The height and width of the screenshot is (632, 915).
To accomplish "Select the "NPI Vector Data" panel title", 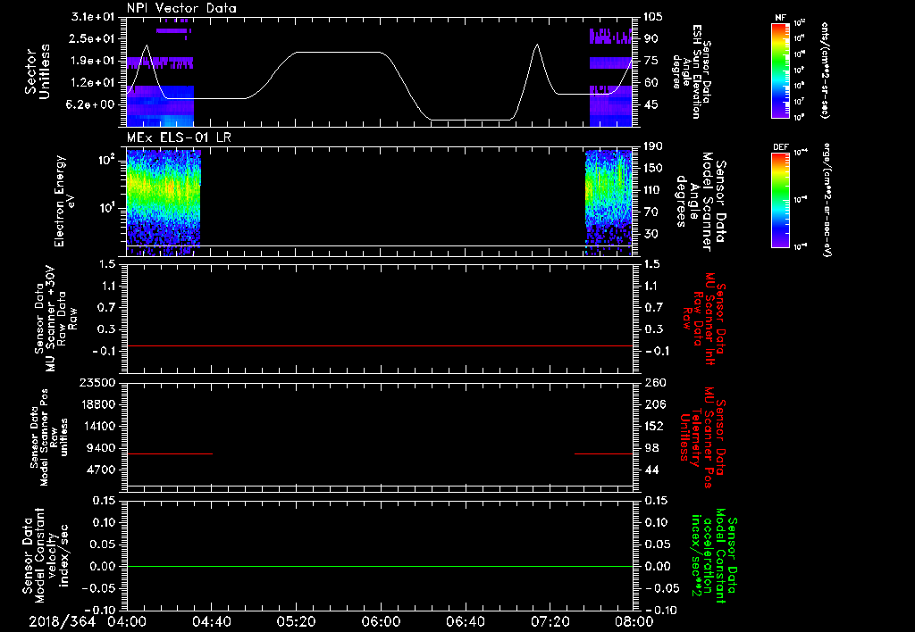I will pos(181,8).
